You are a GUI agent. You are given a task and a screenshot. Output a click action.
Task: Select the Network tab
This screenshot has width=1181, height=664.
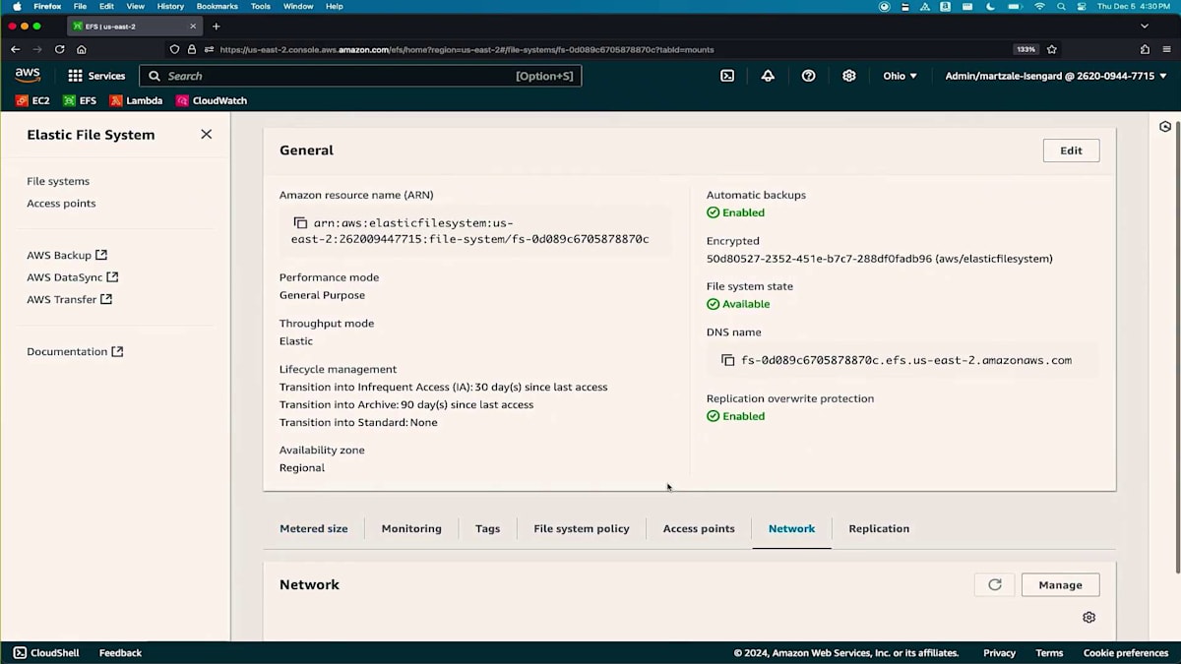tap(792, 528)
